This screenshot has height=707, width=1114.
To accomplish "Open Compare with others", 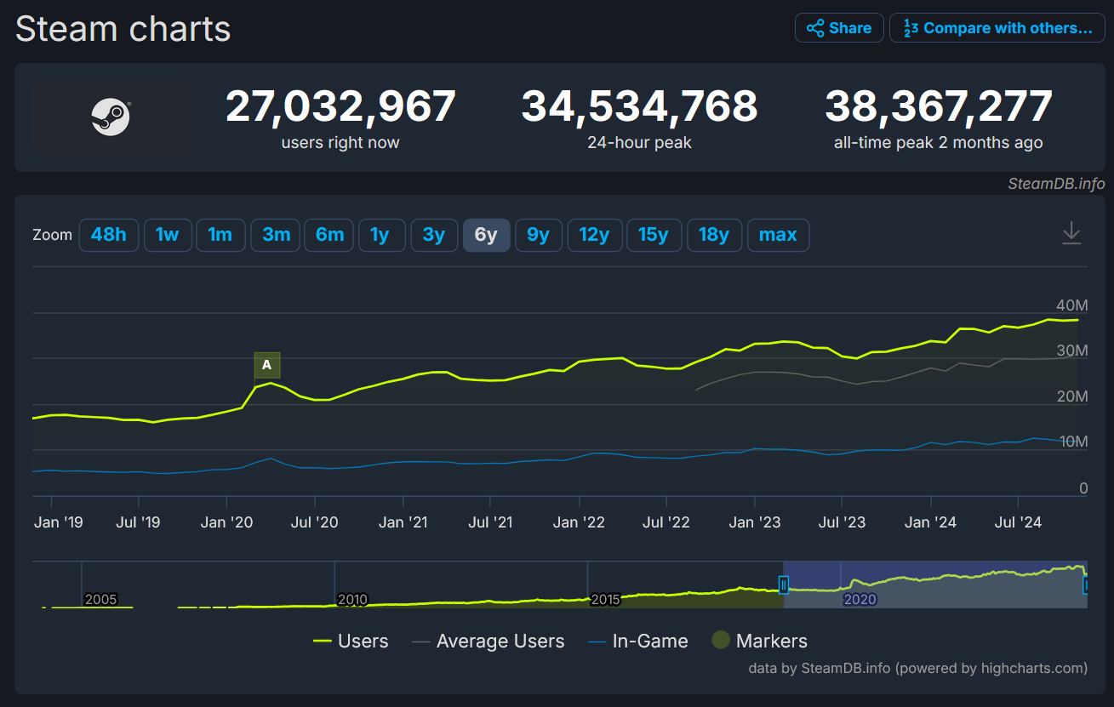I will pos(997,28).
